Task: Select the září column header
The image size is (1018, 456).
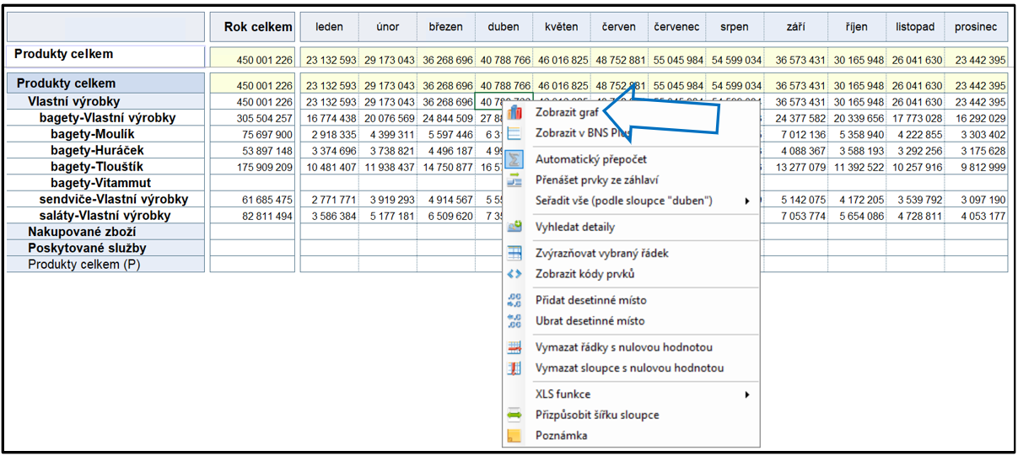Action: click(796, 27)
